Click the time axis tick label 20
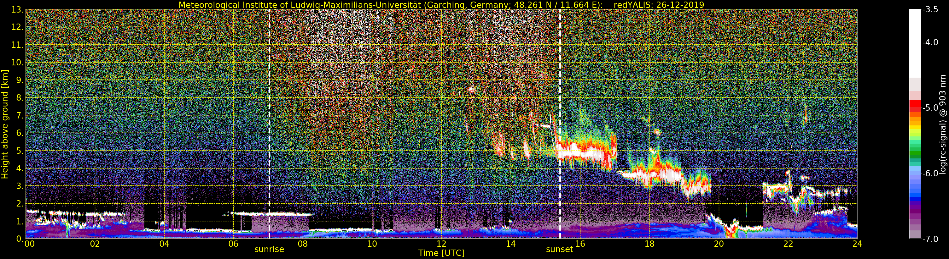 coord(719,244)
